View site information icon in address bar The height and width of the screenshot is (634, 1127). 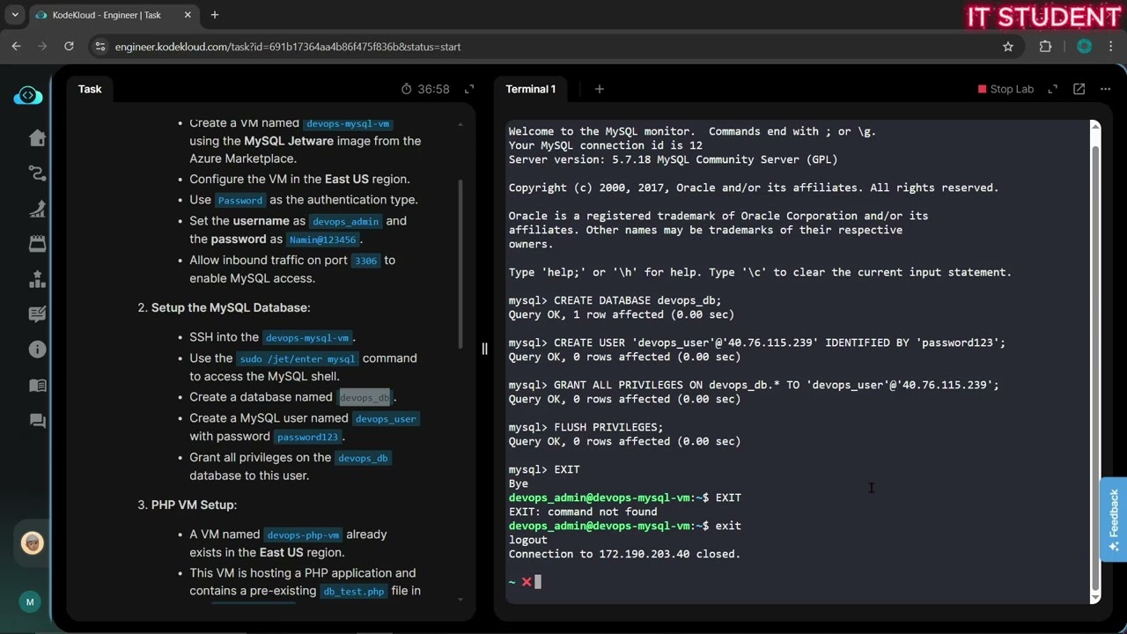click(x=99, y=47)
